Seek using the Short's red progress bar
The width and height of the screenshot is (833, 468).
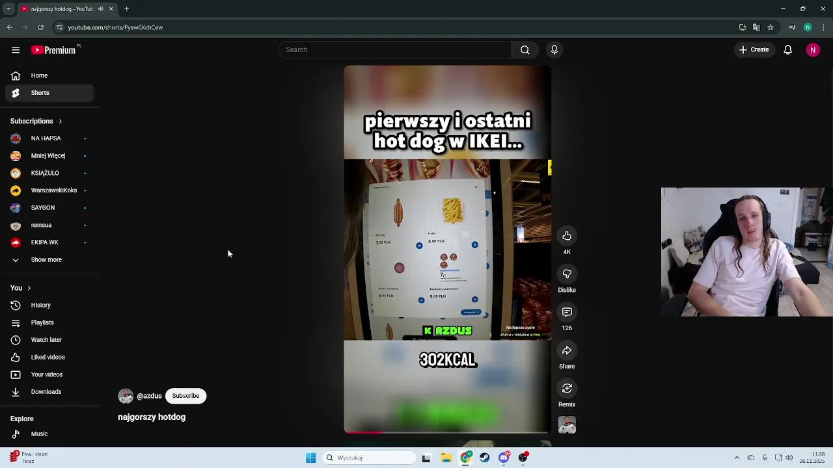[x=448, y=432]
